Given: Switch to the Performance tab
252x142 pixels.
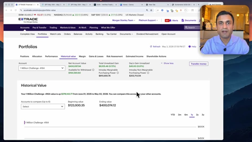Looking at the screenshot, I should point(51,57).
